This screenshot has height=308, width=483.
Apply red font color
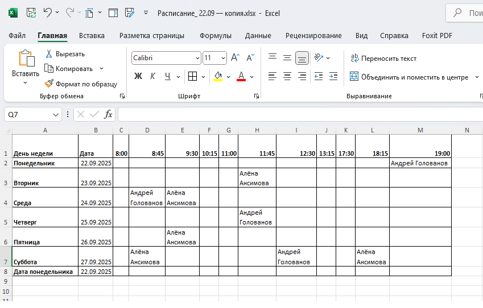coord(241,76)
